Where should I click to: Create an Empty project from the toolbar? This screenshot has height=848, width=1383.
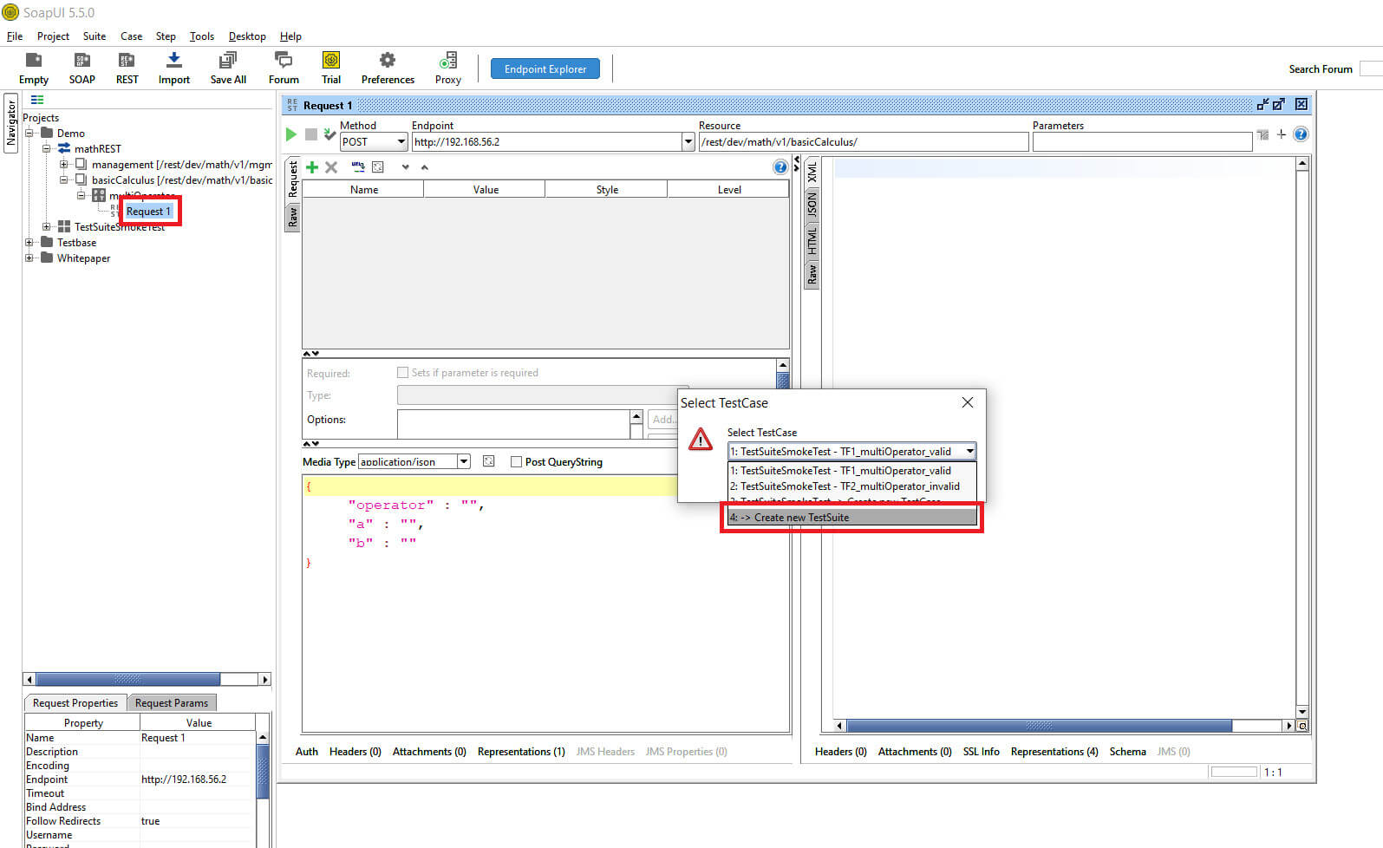click(x=34, y=68)
